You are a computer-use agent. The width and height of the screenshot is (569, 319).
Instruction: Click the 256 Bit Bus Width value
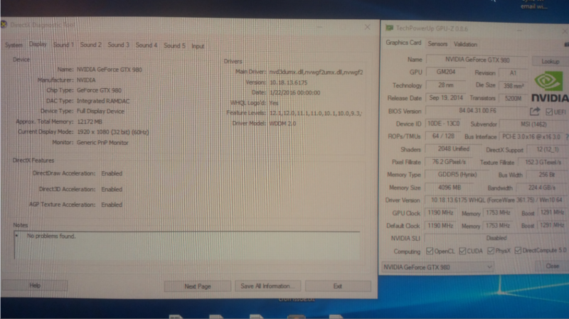pyautogui.click(x=547, y=175)
